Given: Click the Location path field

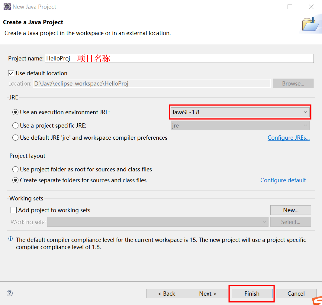Looking at the screenshot, I should coord(152,83).
